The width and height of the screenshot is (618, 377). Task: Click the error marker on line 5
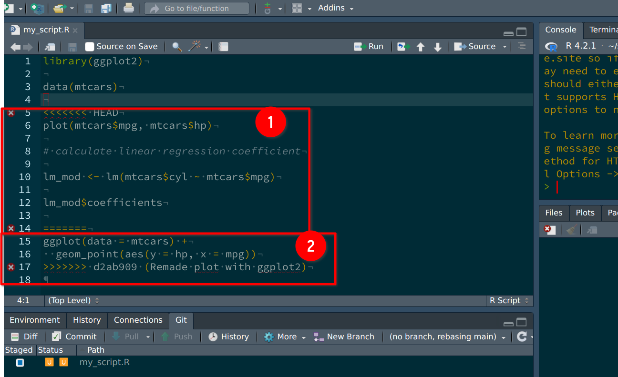pyautogui.click(x=11, y=113)
